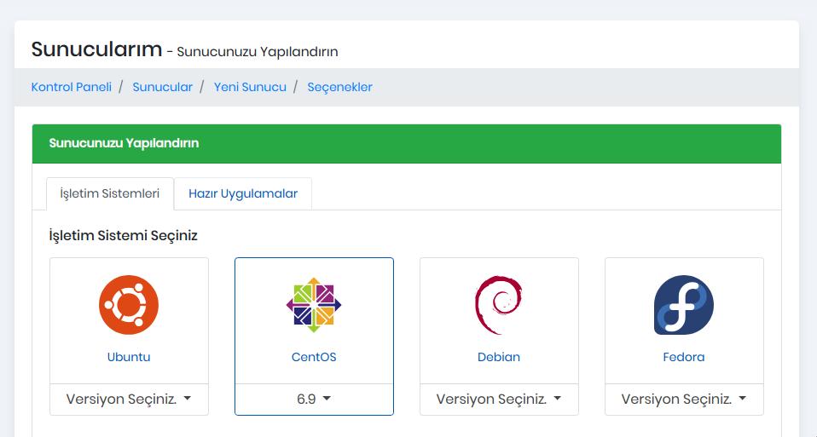Click the green Sunucunuzu Yapılandırın header

pyautogui.click(x=125, y=143)
